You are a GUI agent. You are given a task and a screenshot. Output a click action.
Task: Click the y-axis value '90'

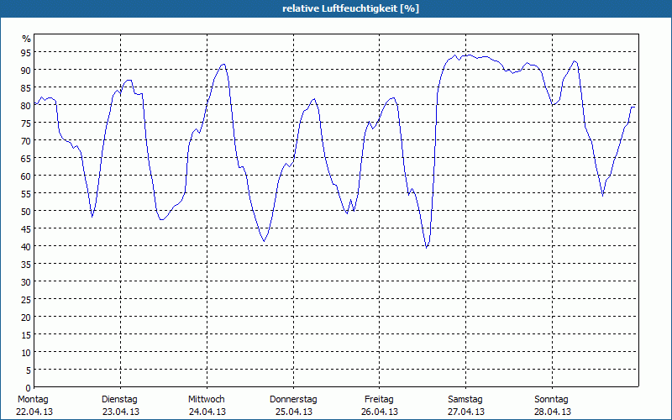point(26,71)
